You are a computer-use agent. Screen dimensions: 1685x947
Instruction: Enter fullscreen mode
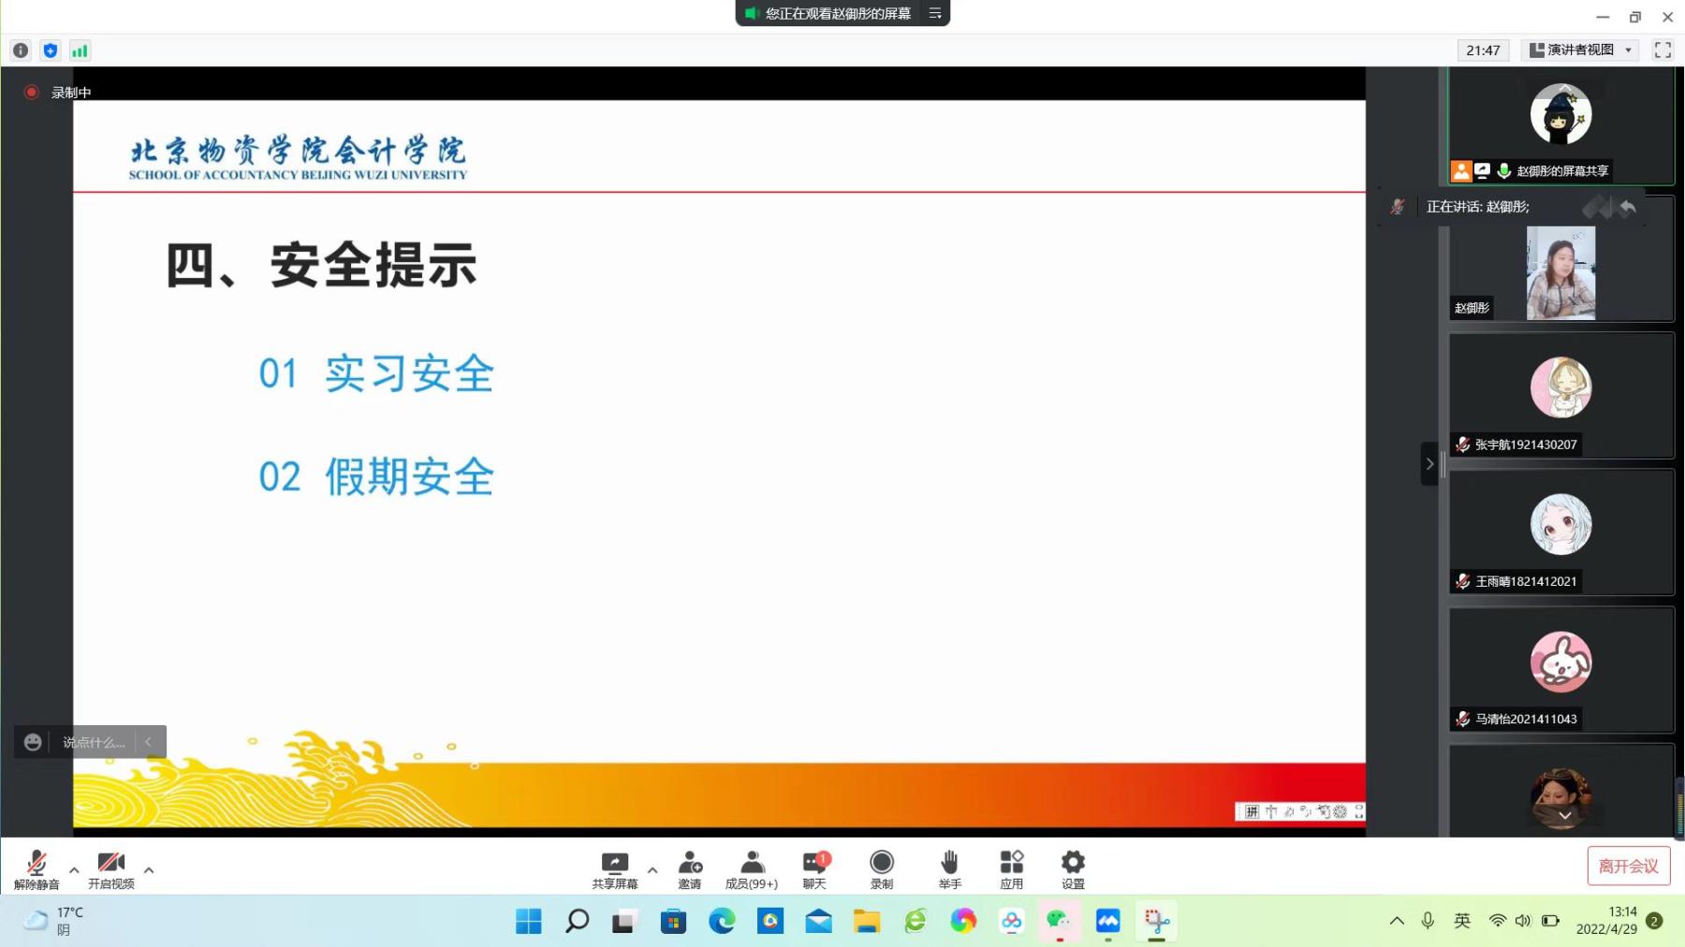(x=1663, y=51)
